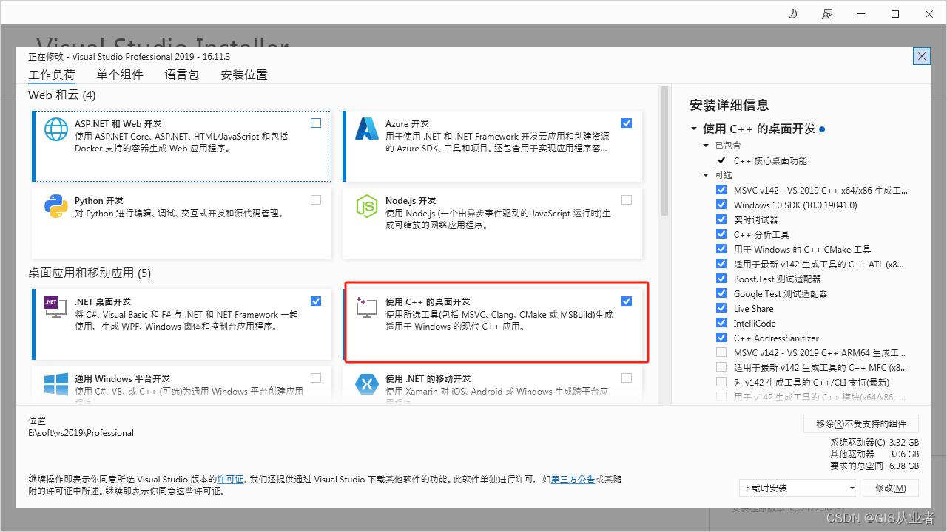Open the 下载时安装 install mode dropdown
Viewport: 947px width, 532px height.
pyautogui.click(x=798, y=488)
